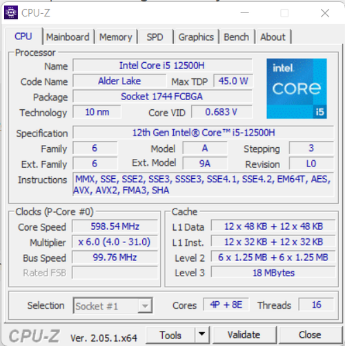This screenshot has width=345, height=346.
Task: Click the Alder Lake code name value
Action: tap(119, 81)
